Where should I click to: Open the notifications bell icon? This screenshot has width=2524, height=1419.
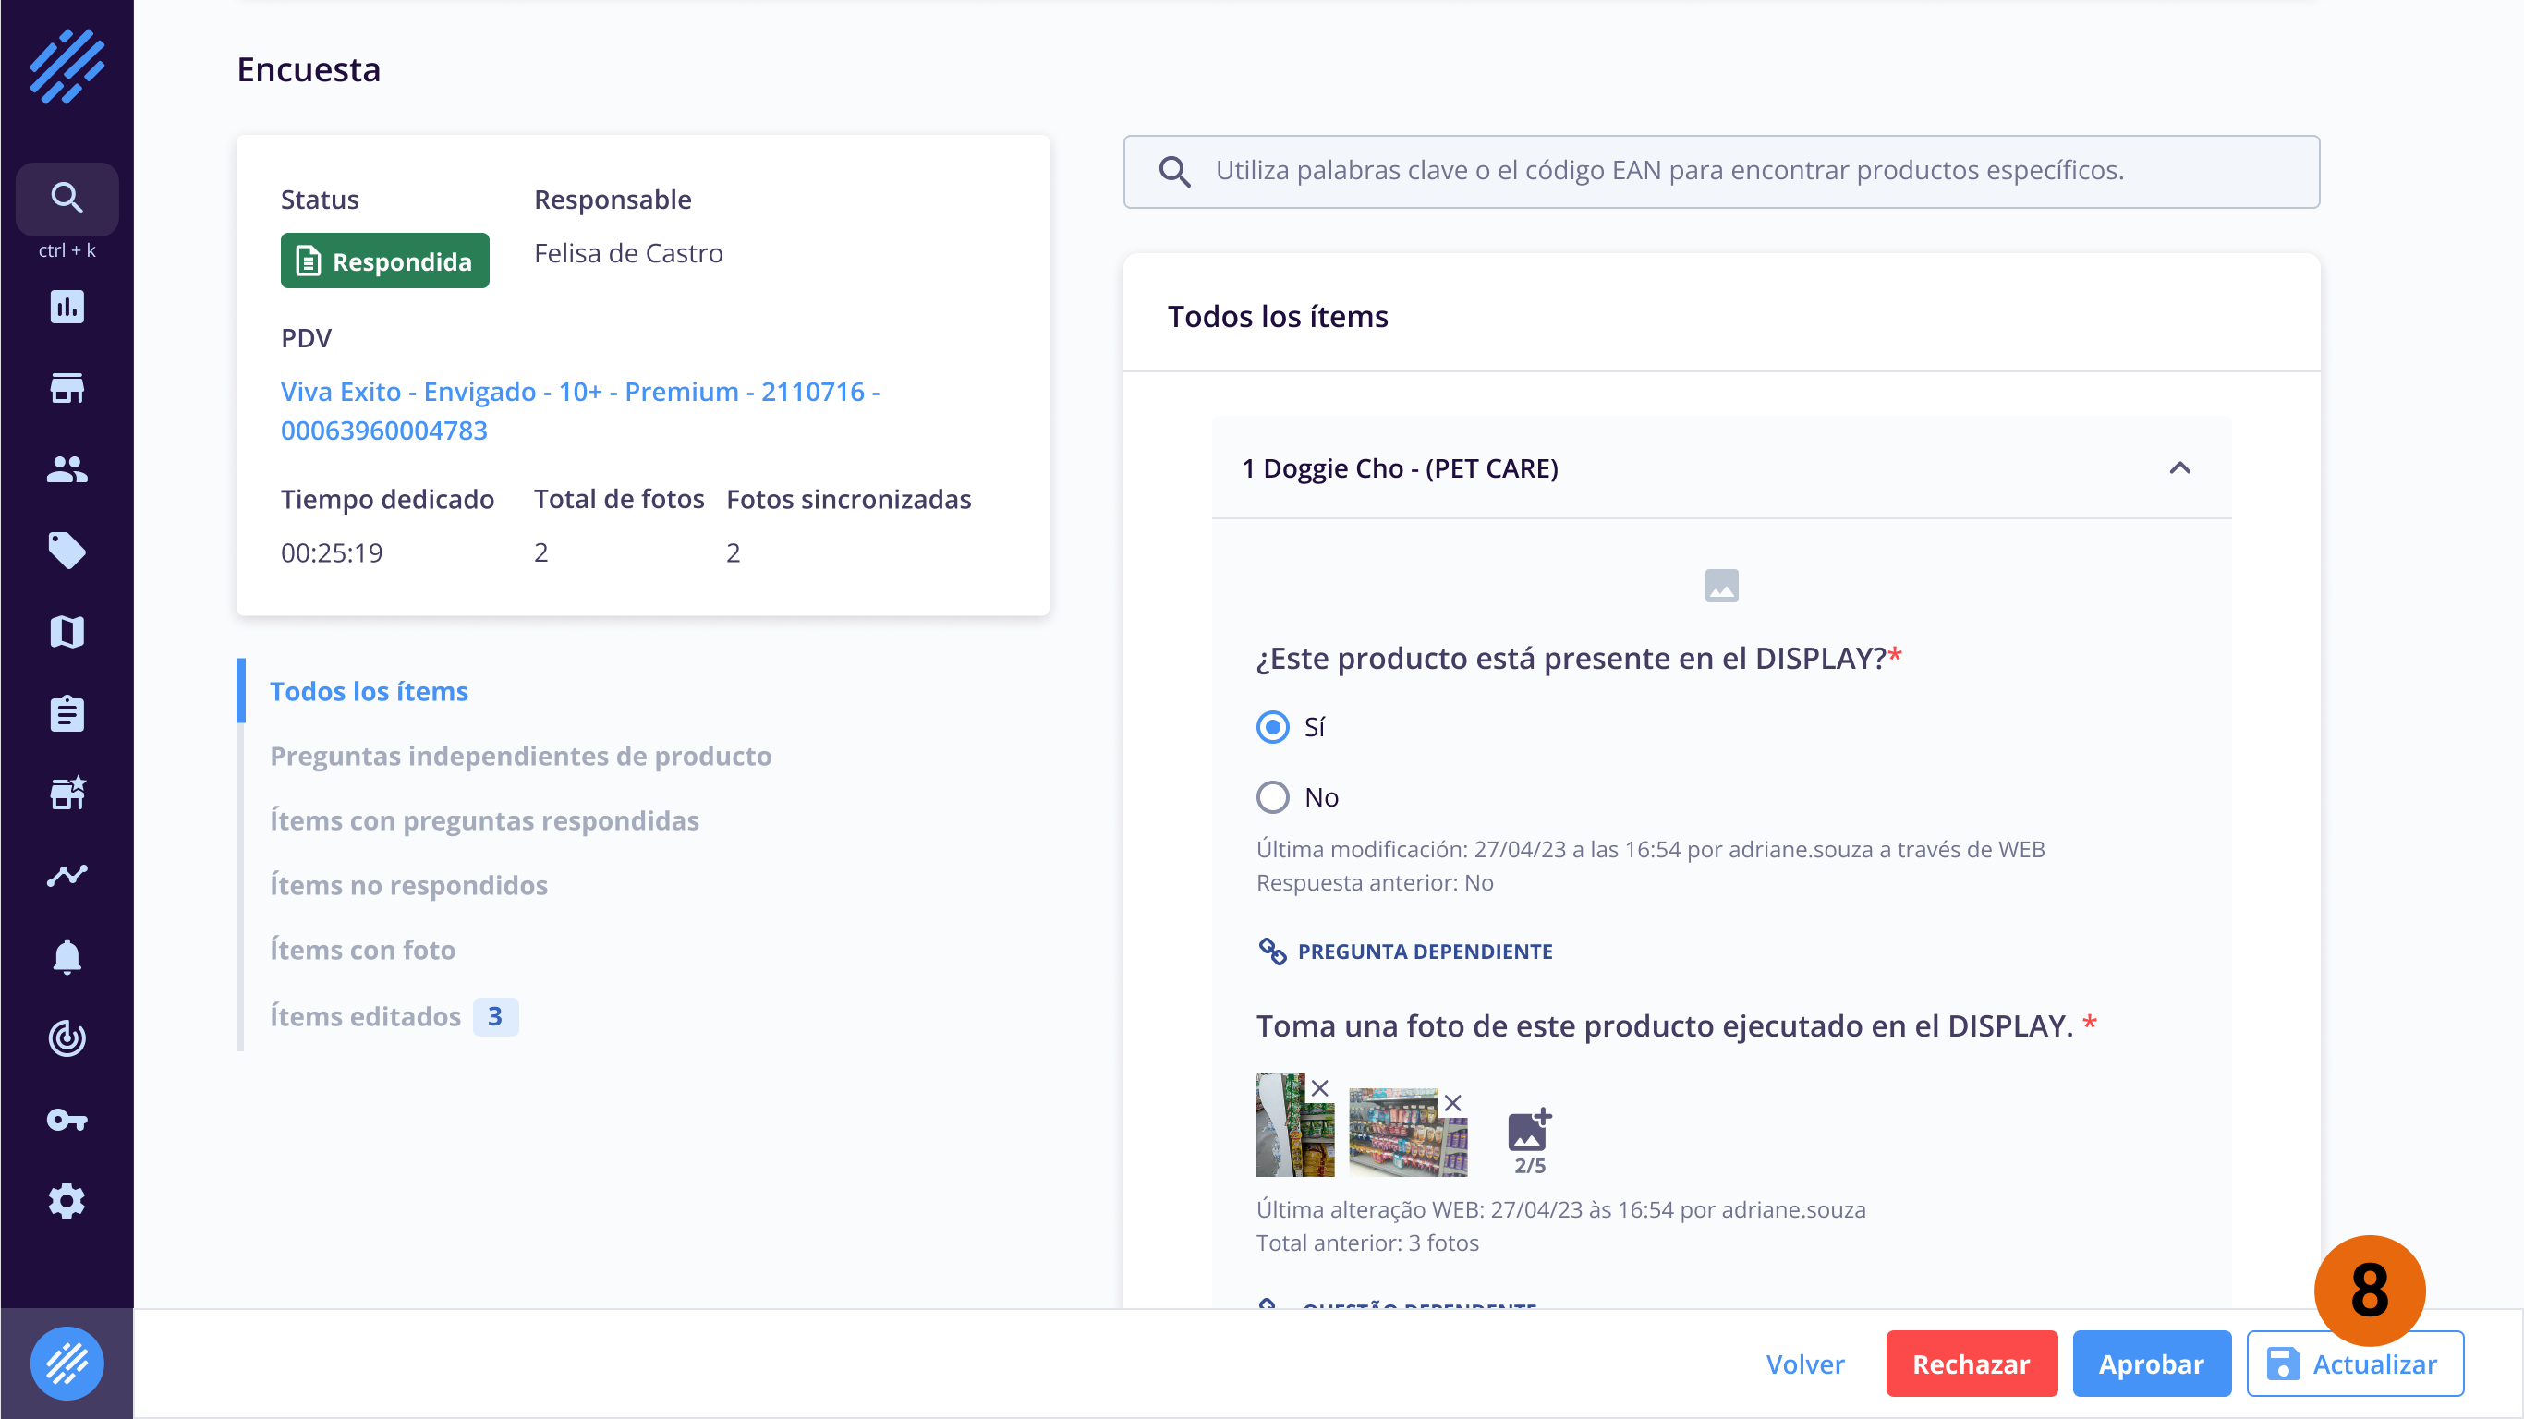[67, 956]
